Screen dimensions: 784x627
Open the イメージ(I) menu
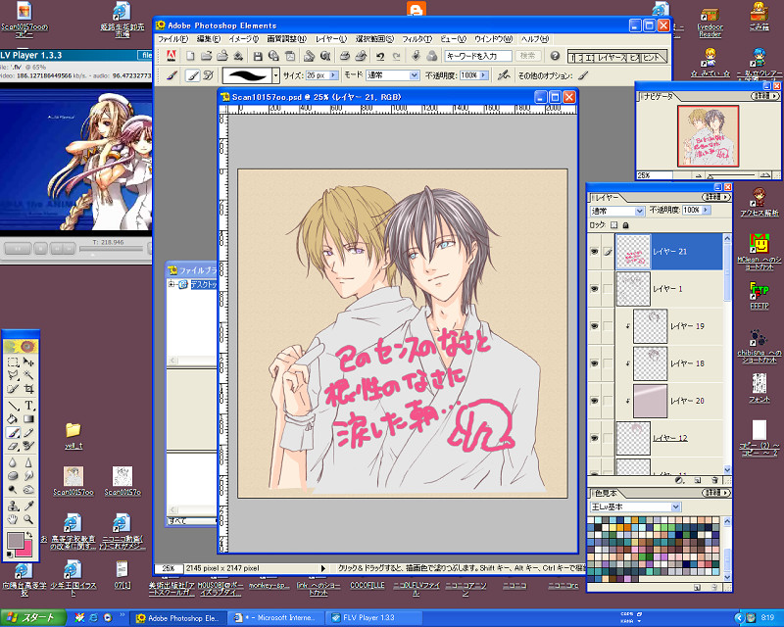pos(244,39)
